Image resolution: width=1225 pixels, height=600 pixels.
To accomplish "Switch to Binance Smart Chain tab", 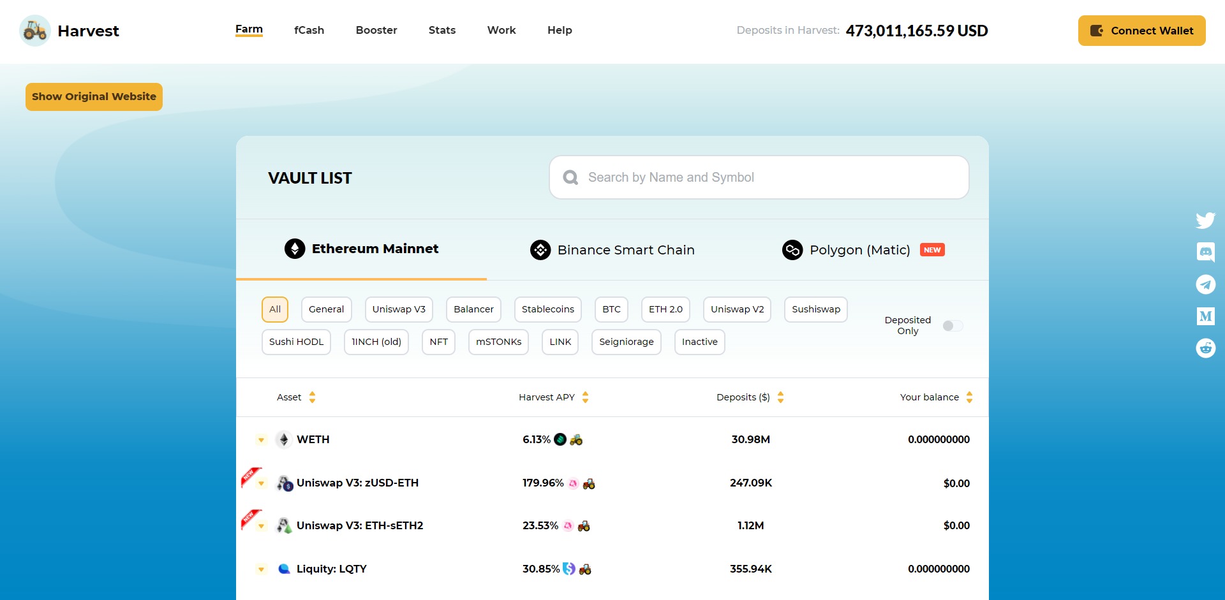I will tap(612, 250).
